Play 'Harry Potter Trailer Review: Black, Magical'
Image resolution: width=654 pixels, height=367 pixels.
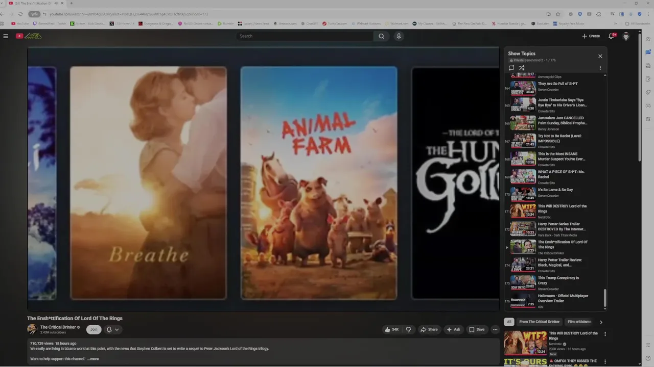pos(554,265)
